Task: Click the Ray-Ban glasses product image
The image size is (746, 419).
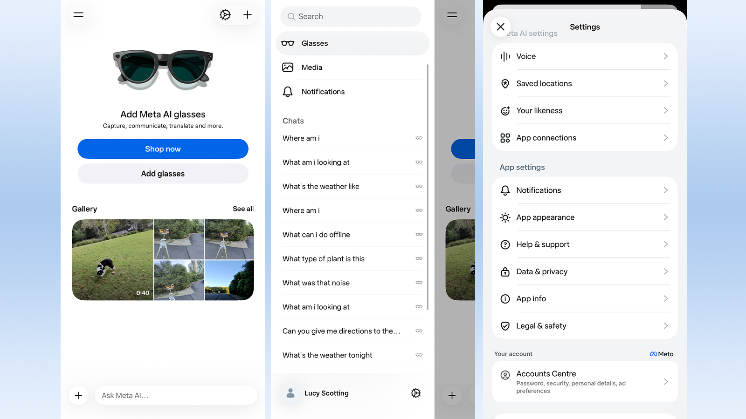Action: 163,70
